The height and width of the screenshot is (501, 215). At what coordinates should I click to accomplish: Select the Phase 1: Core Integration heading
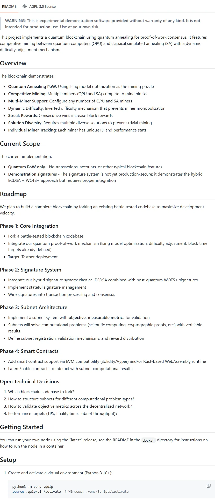tap(29, 226)
